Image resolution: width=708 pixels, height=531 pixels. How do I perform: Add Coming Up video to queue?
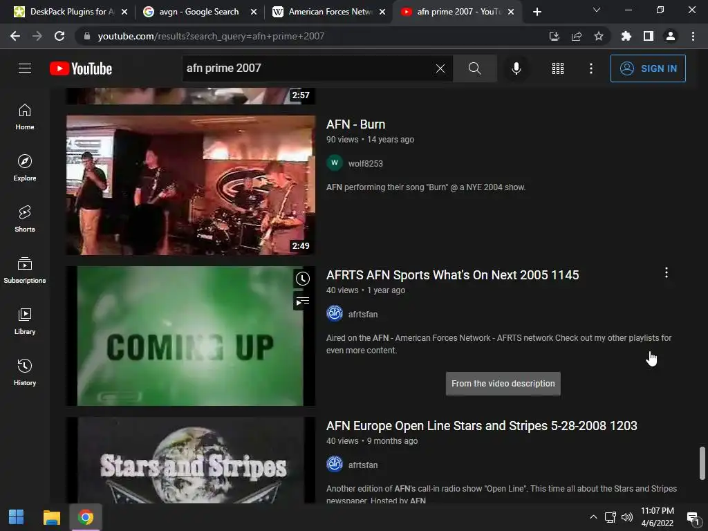point(303,301)
